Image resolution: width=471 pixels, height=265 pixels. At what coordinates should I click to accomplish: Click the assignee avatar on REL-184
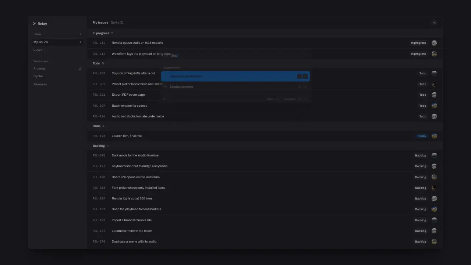click(x=434, y=198)
